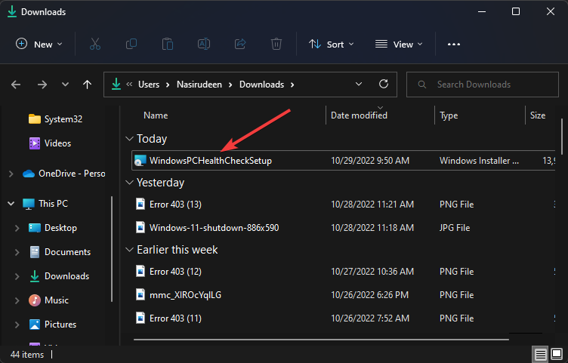
Task: Expand the Music tree node
Action: coord(17,300)
